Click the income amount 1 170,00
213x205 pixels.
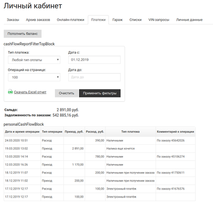point(78,165)
